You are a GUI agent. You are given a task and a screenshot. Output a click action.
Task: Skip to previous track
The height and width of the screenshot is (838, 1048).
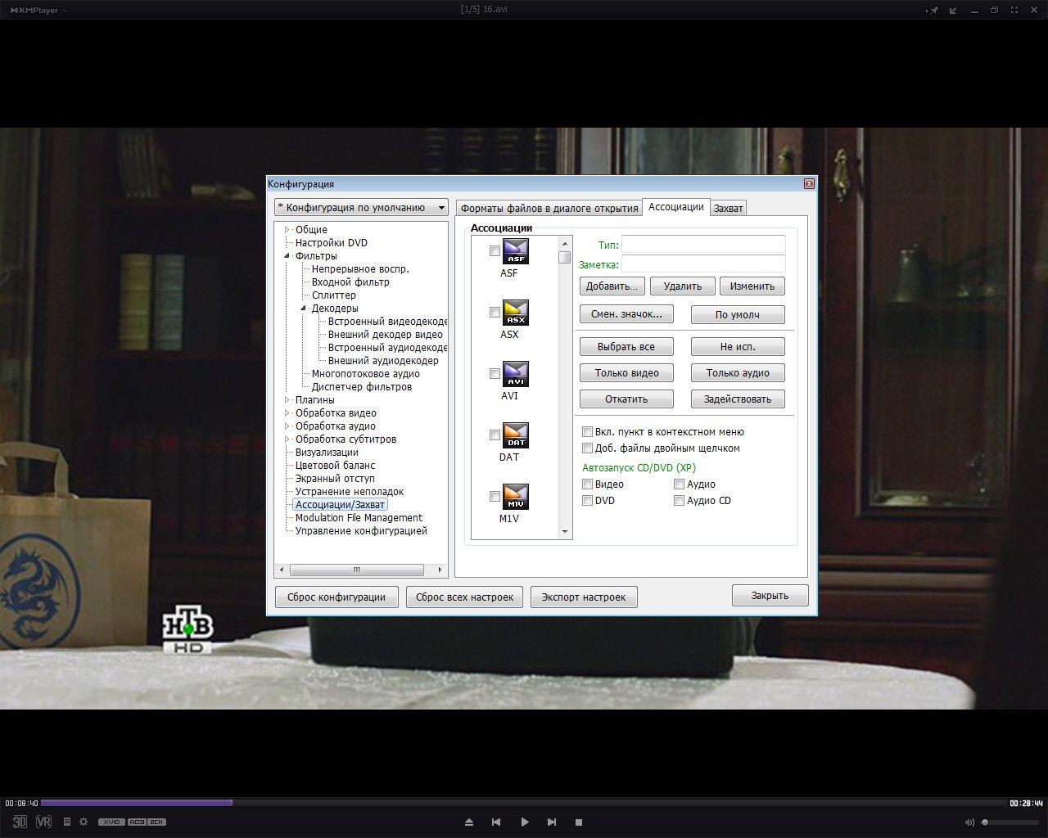(x=496, y=822)
